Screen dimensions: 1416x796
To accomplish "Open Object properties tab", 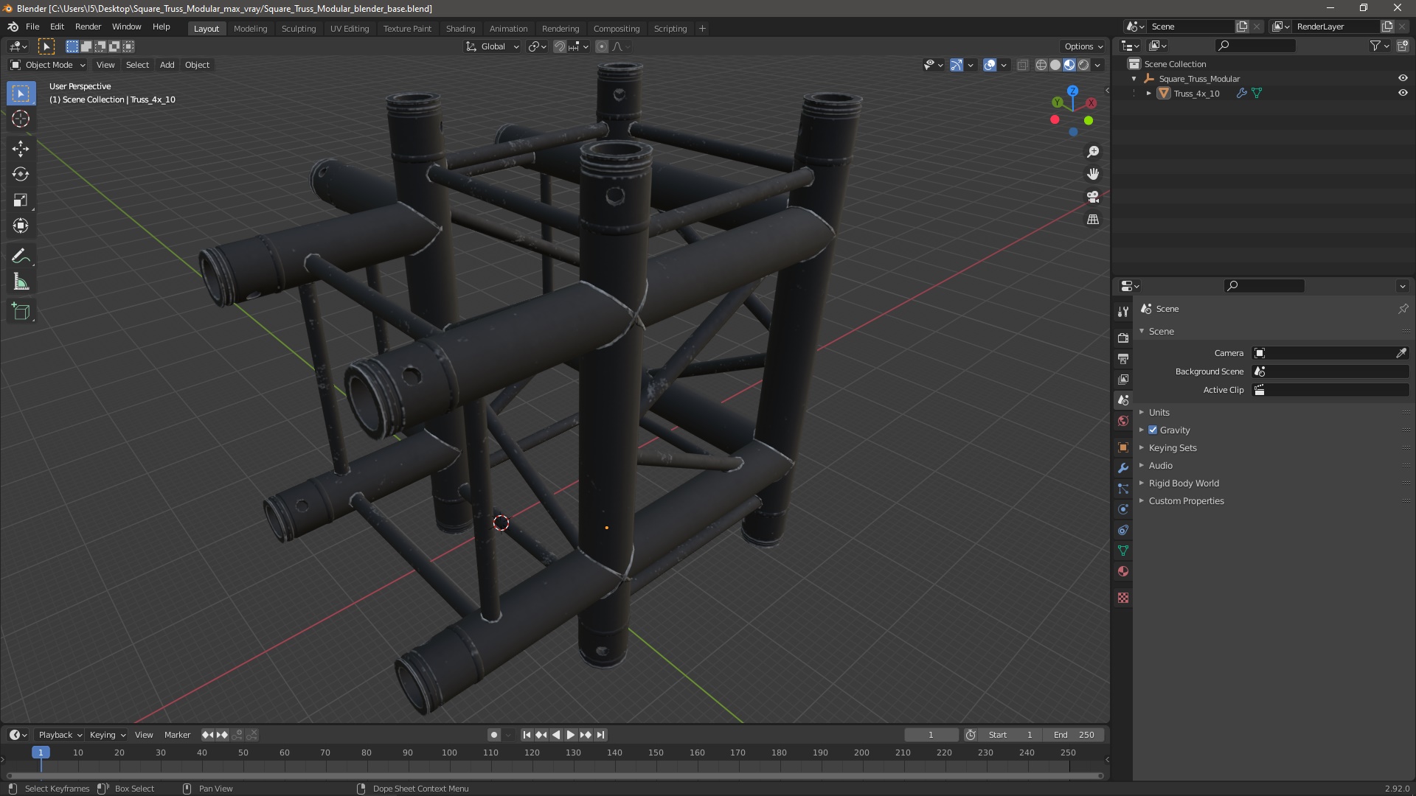I will pos(1123,447).
